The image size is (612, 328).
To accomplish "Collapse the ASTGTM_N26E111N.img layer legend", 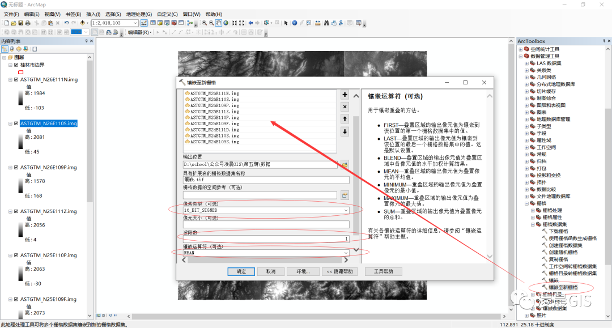I will click(x=10, y=79).
